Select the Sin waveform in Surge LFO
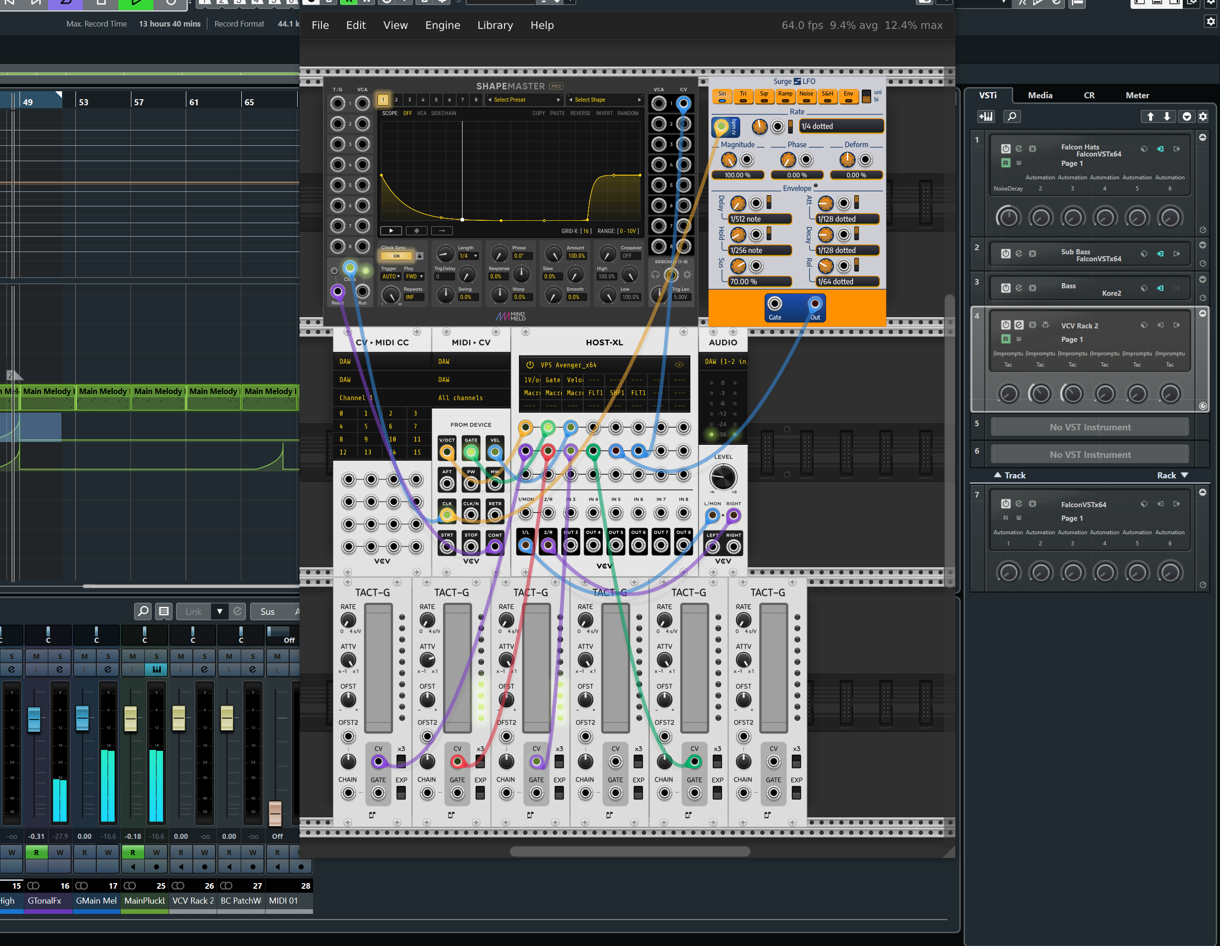 point(722,96)
